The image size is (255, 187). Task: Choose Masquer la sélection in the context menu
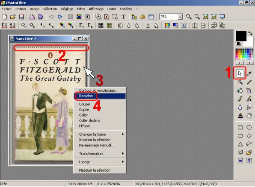100,170
